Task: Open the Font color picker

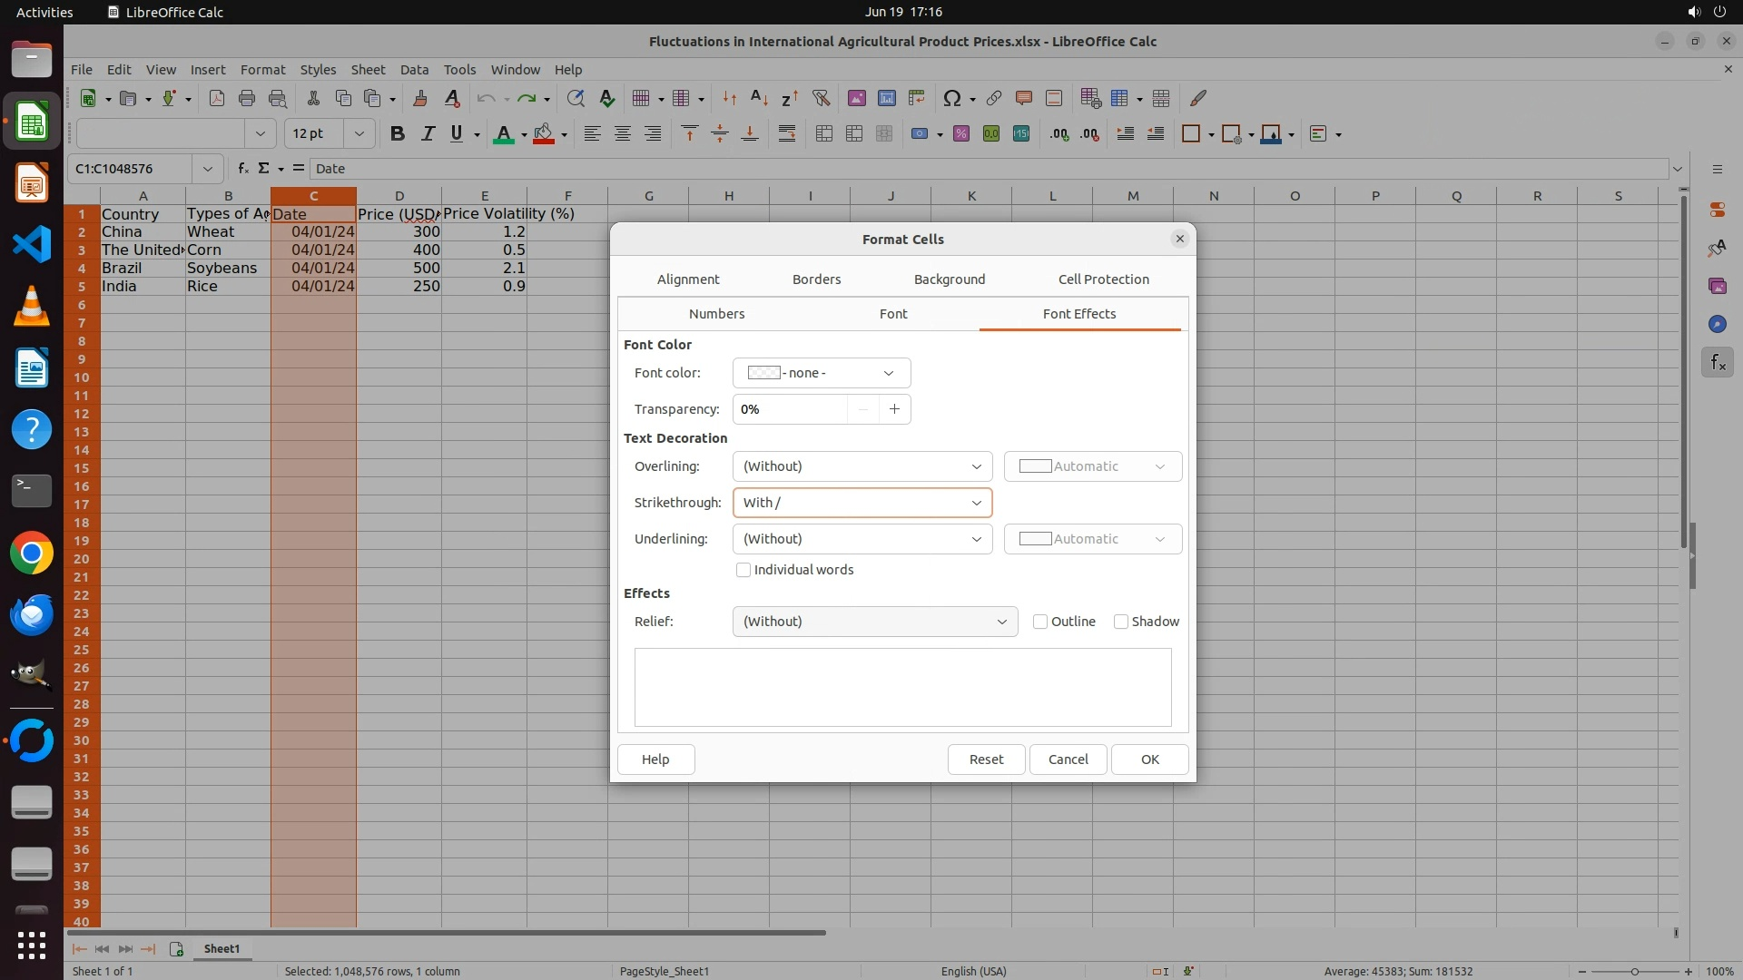Action: point(821,373)
